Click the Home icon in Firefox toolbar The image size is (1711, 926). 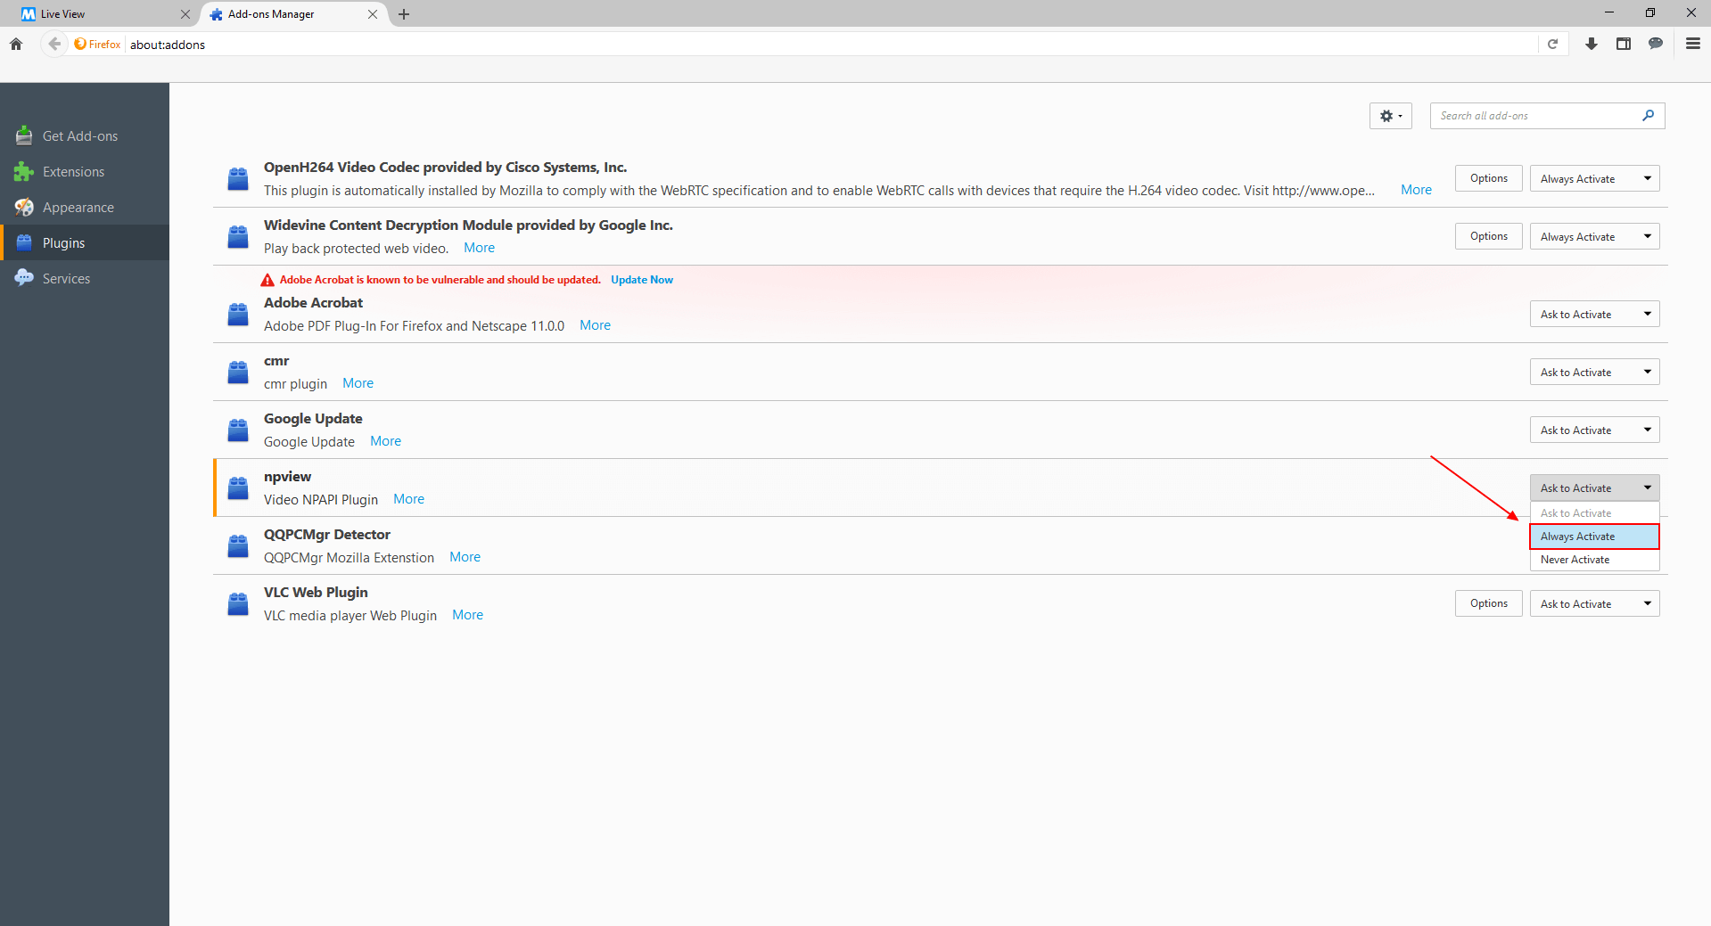pos(16,44)
